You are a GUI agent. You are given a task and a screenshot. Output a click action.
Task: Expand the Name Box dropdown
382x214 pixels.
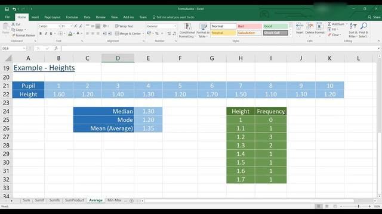[x=24, y=49]
